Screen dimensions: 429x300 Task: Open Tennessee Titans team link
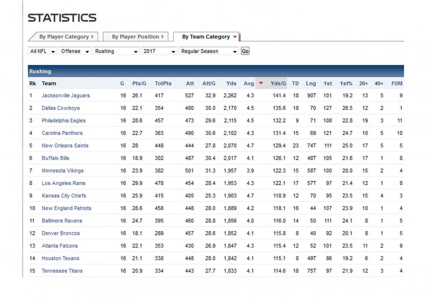[62, 271]
